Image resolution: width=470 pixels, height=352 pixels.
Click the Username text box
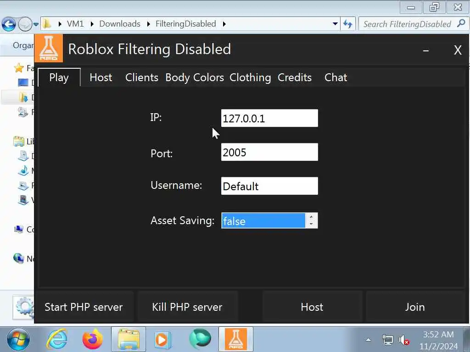[269, 186]
